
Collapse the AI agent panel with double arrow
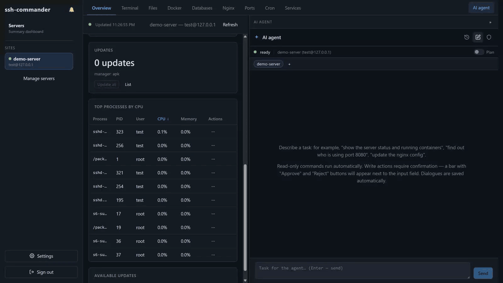point(490,22)
